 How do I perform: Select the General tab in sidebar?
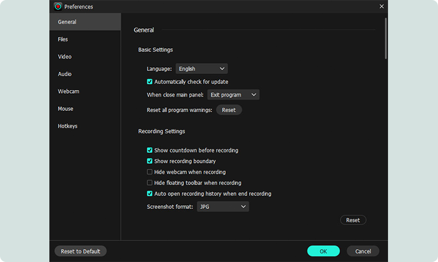[x=85, y=22]
